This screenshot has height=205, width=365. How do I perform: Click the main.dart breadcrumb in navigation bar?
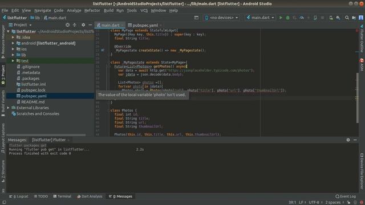pyautogui.click(x=55, y=18)
